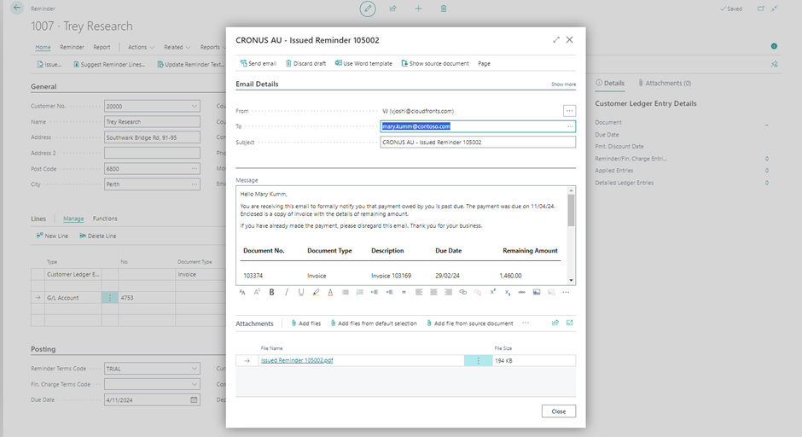Expand the email dialog to full size
802x437 pixels.
pos(556,40)
